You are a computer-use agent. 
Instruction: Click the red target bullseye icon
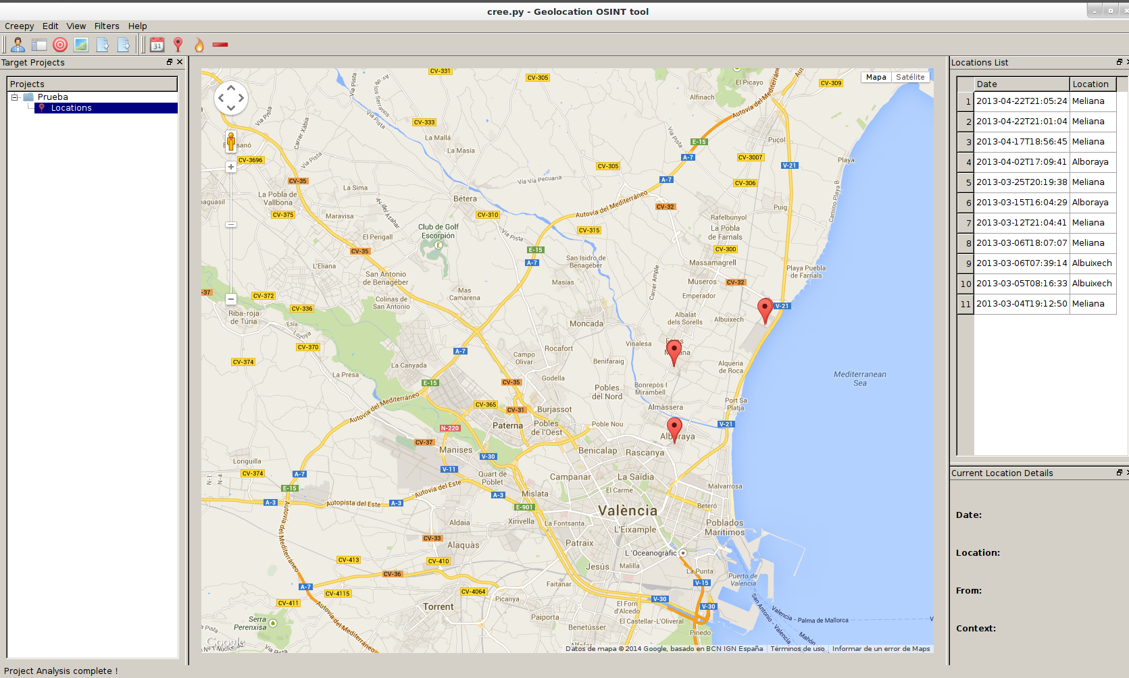60,45
